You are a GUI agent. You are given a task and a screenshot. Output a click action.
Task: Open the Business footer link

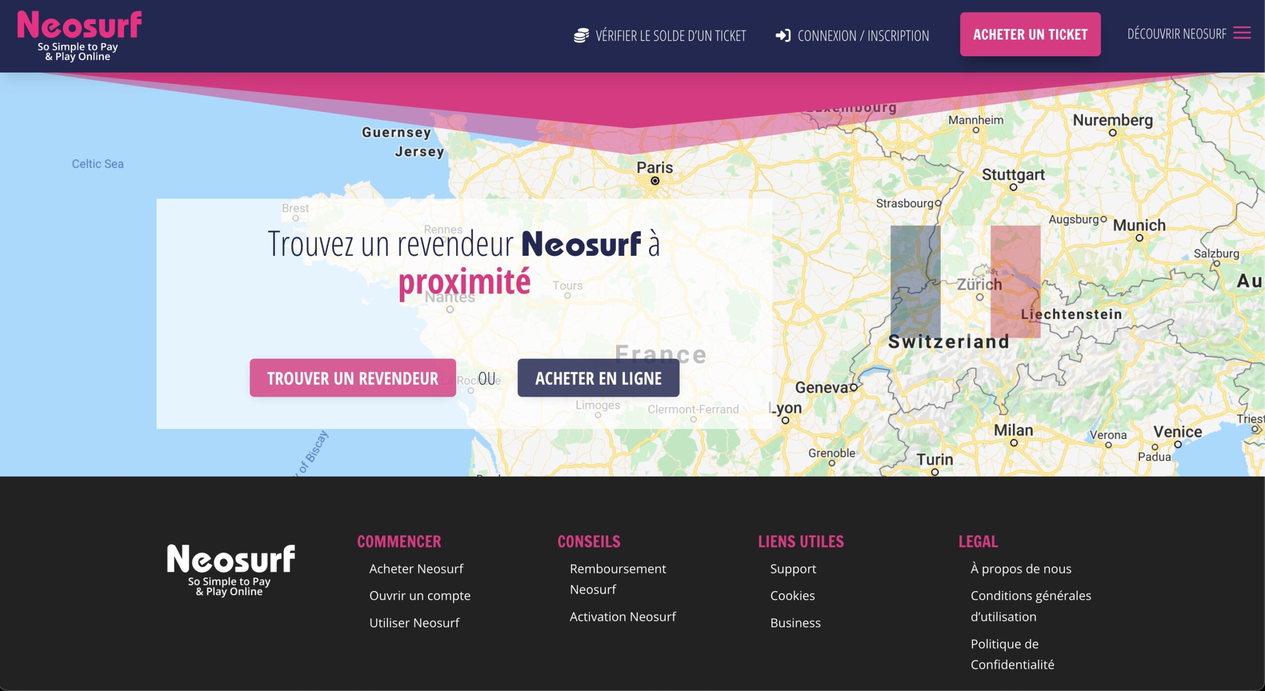tap(796, 623)
